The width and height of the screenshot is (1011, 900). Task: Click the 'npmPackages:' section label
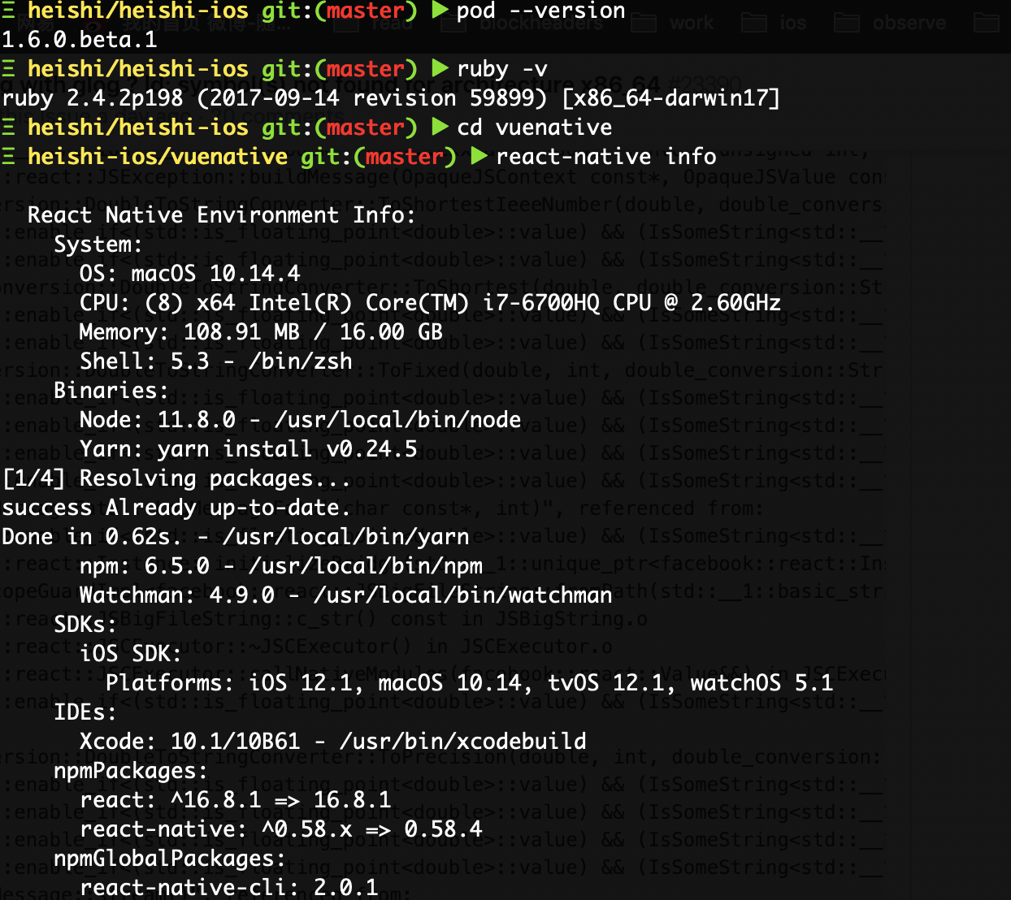coord(131,771)
